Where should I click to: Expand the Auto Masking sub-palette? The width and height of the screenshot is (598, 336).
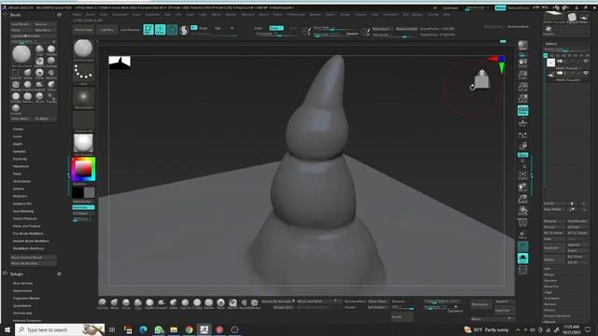pyautogui.click(x=22, y=212)
